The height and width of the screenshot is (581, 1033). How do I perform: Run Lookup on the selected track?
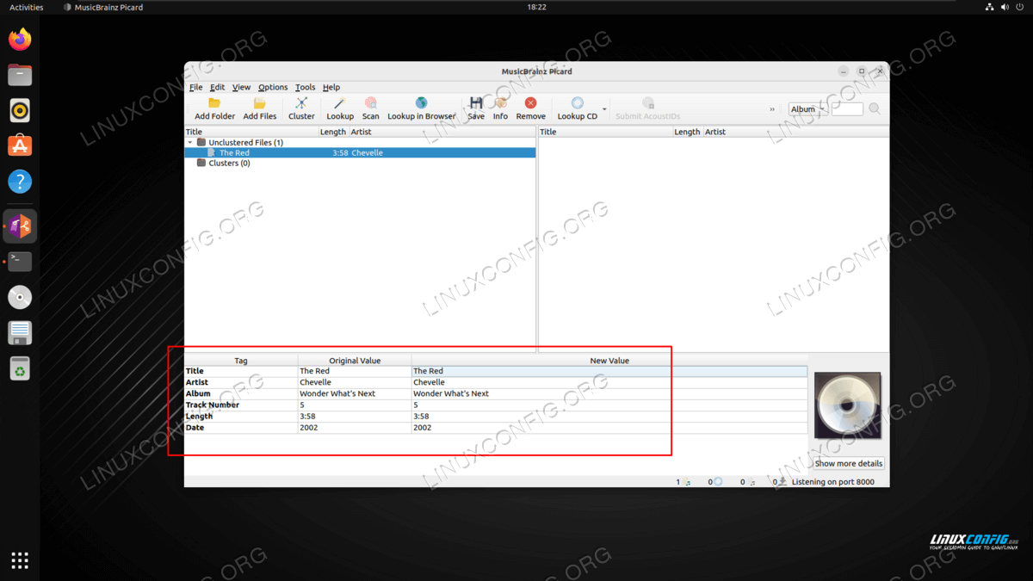340,108
